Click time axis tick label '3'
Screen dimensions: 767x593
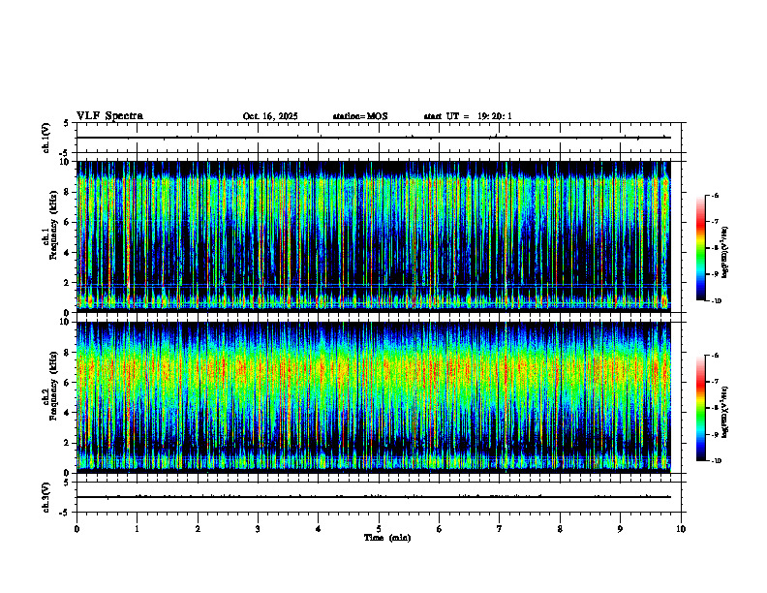258,529
